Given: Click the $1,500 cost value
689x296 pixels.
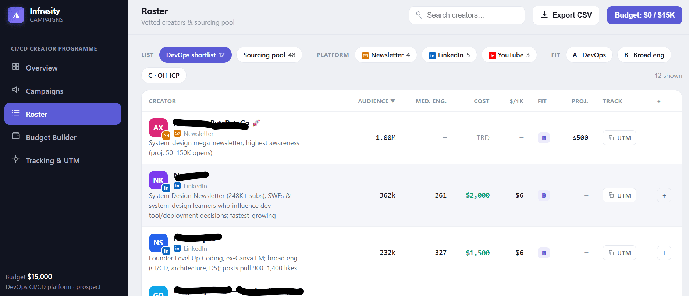Looking at the screenshot, I should [x=477, y=253].
